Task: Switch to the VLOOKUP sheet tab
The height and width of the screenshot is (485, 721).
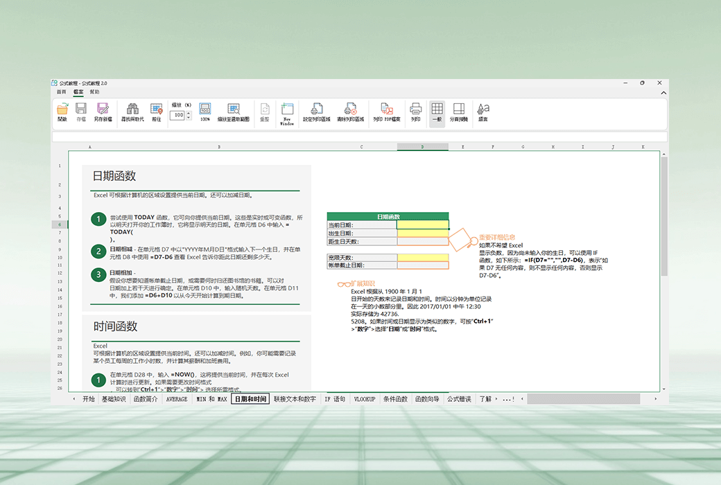Action: (x=365, y=399)
